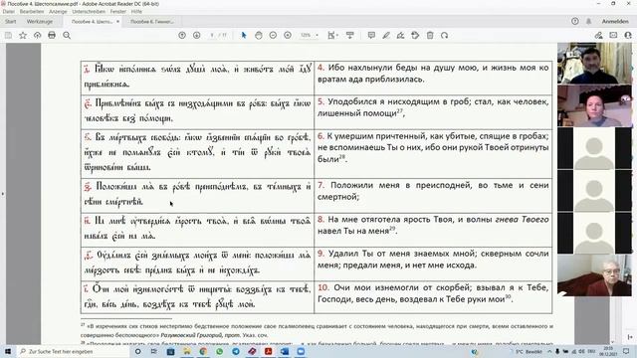This screenshot has height=358, width=637.
Task: Go to the next page with the down arrow
Action: pyautogui.click(x=197, y=36)
